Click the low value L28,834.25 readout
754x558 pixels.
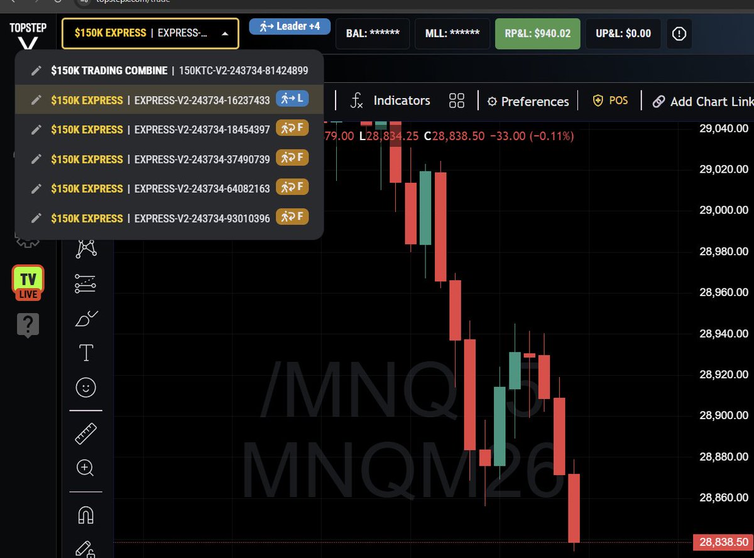point(390,136)
